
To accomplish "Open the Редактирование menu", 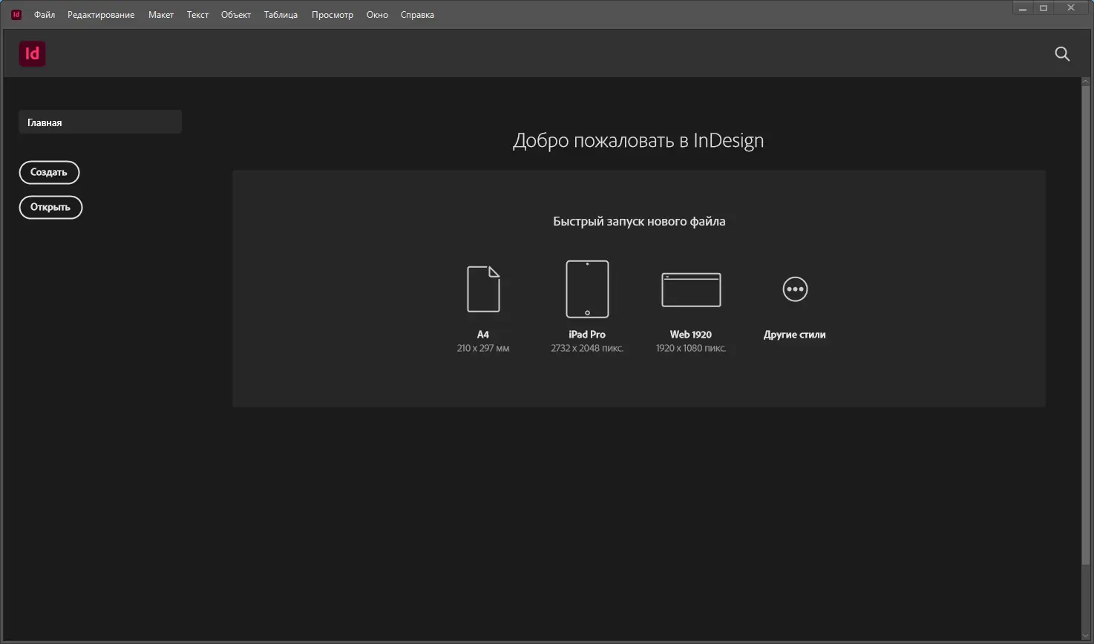I will coord(100,14).
